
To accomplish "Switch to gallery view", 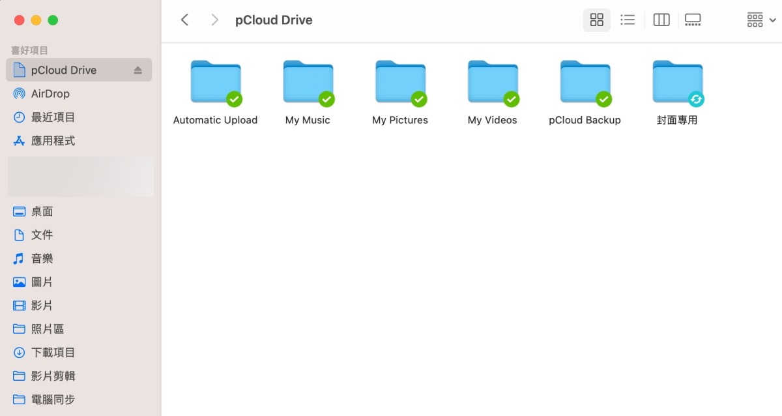I will coord(693,20).
